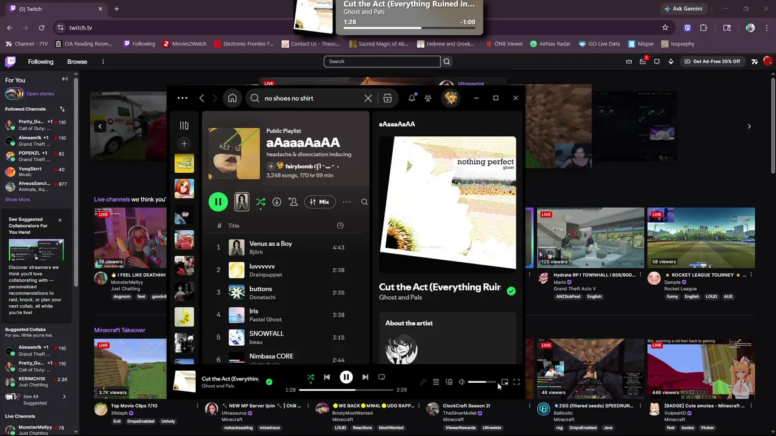The image size is (776, 436).
Task: Clear the Spotify search field
Action: click(368, 98)
